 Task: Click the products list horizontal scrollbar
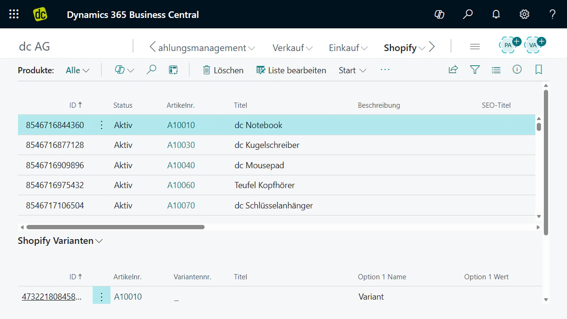pyautogui.click(x=115, y=227)
